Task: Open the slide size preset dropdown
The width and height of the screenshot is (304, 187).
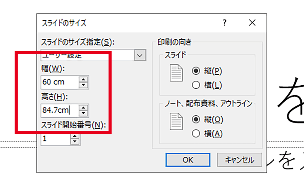Action: (x=140, y=56)
